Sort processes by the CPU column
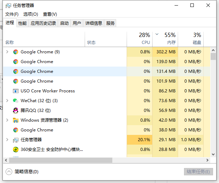 tap(146, 42)
